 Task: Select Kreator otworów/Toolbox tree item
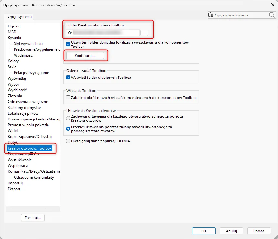[x=30, y=148]
